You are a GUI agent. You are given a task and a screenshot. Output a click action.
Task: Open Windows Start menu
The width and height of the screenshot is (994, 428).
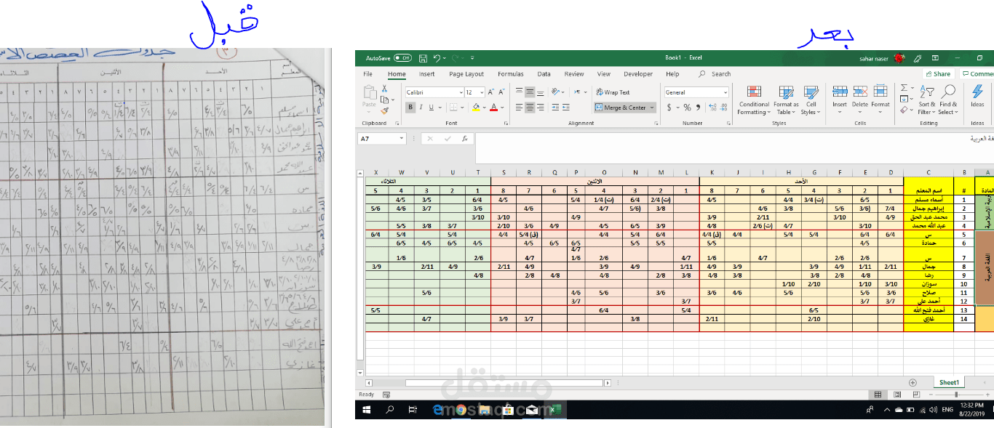pyautogui.click(x=367, y=410)
